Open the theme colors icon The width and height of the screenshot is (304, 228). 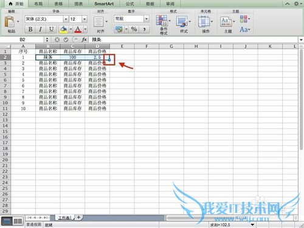244,19
